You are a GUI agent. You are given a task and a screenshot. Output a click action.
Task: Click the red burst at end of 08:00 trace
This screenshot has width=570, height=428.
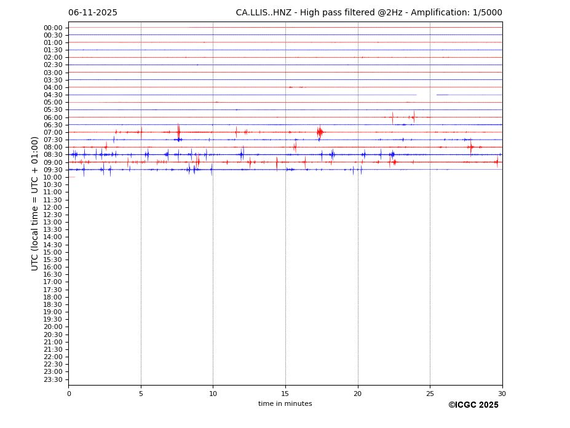471,147
